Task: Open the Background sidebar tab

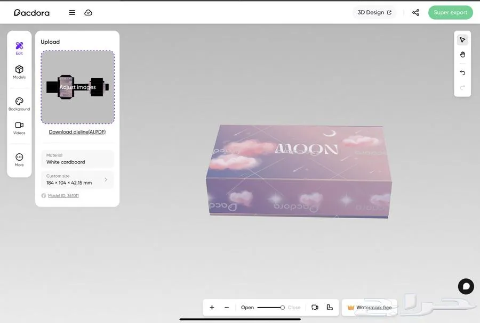Action: pyautogui.click(x=19, y=104)
